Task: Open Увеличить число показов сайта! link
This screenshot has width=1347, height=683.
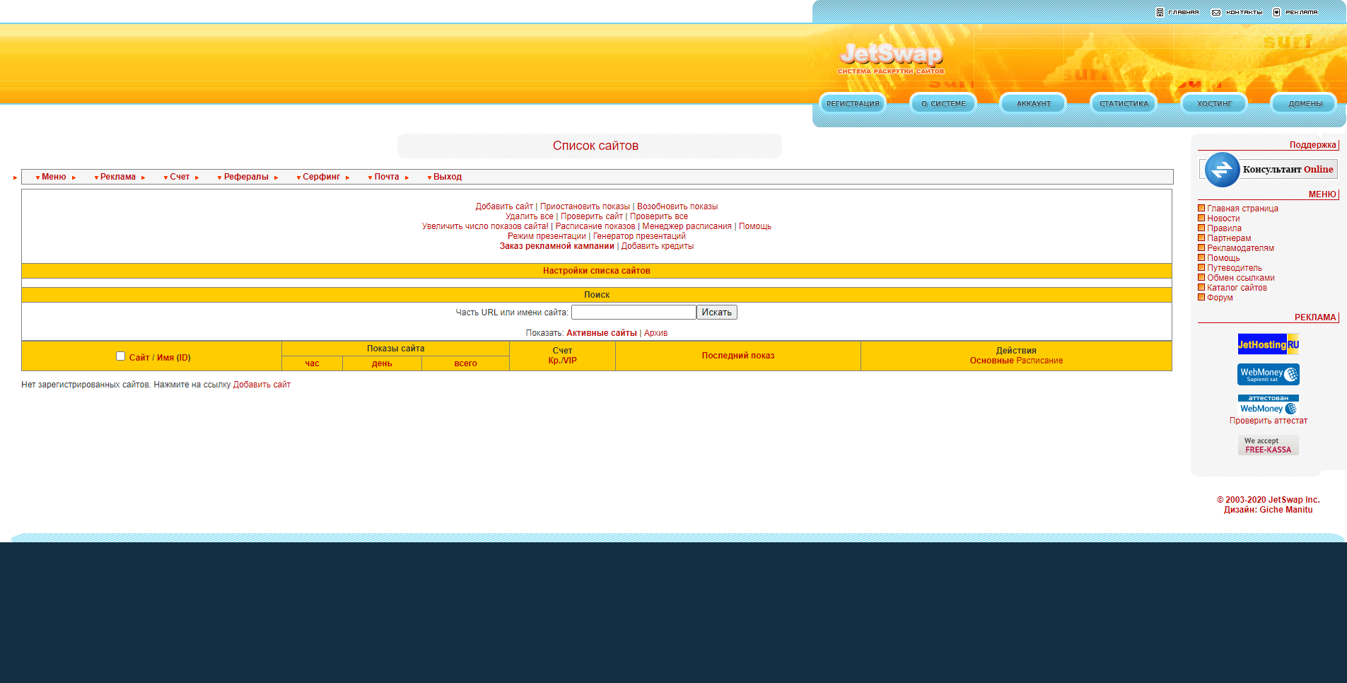Action: click(485, 226)
